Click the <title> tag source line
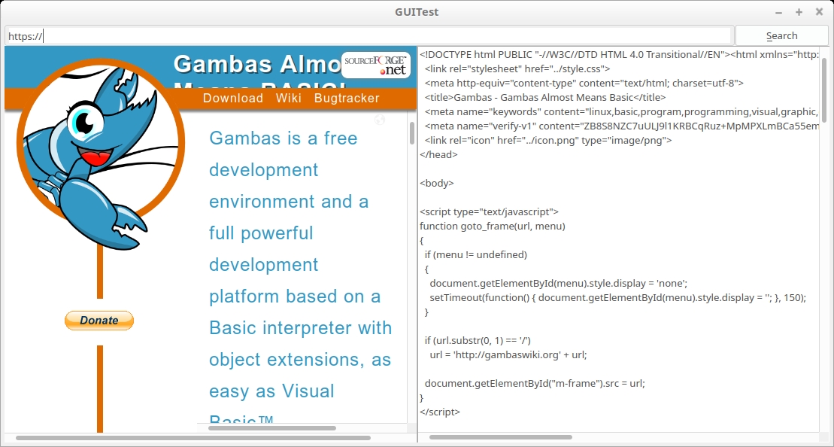834x447 pixels. [x=545, y=97]
